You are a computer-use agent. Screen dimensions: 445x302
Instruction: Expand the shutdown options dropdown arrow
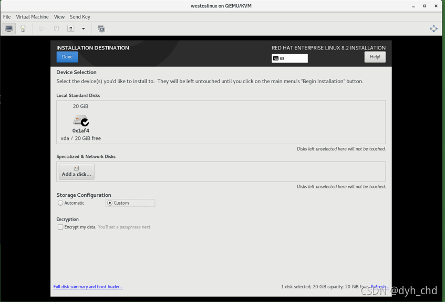(84, 28)
